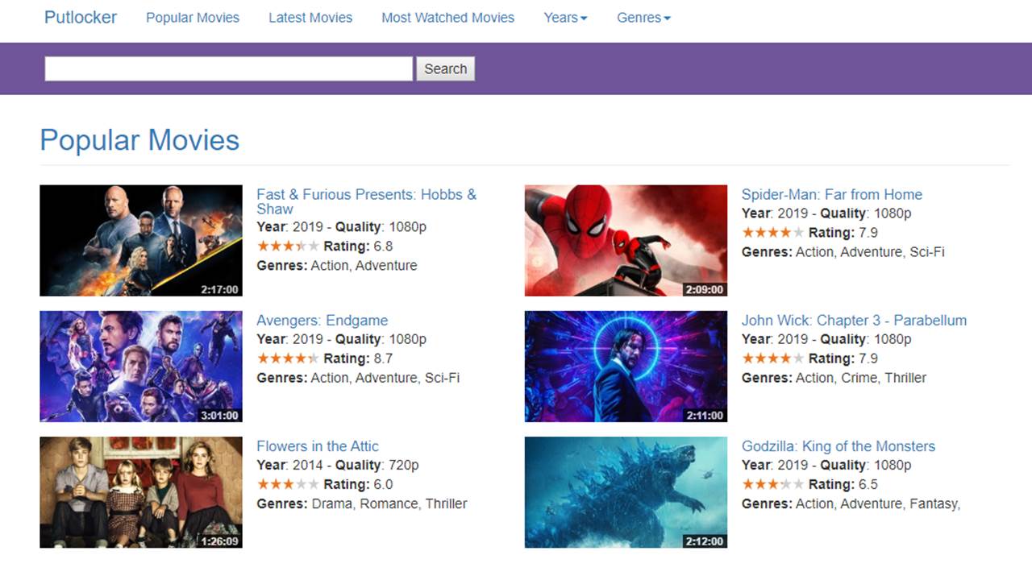Click Avengers: Endgame title link

pyautogui.click(x=322, y=320)
